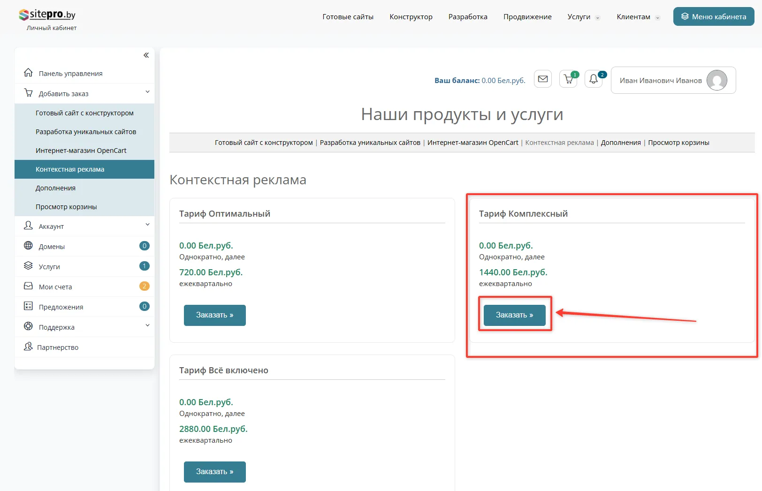Viewport: 762px width, 491px height.
Task: Order the Тариф Оптимальный plan
Action: [x=214, y=315]
